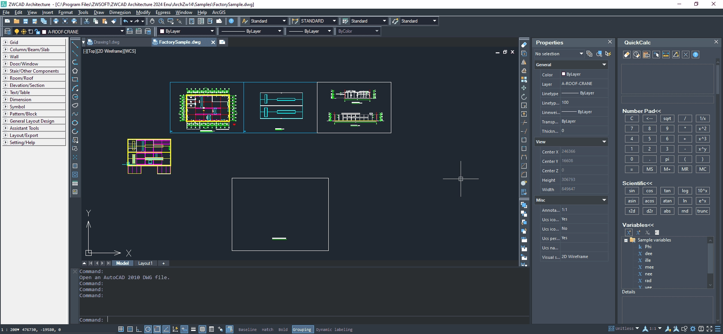The width and height of the screenshot is (723, 334).
Task: Click QuickCalc Clear History icon
Action: (637, 55)
